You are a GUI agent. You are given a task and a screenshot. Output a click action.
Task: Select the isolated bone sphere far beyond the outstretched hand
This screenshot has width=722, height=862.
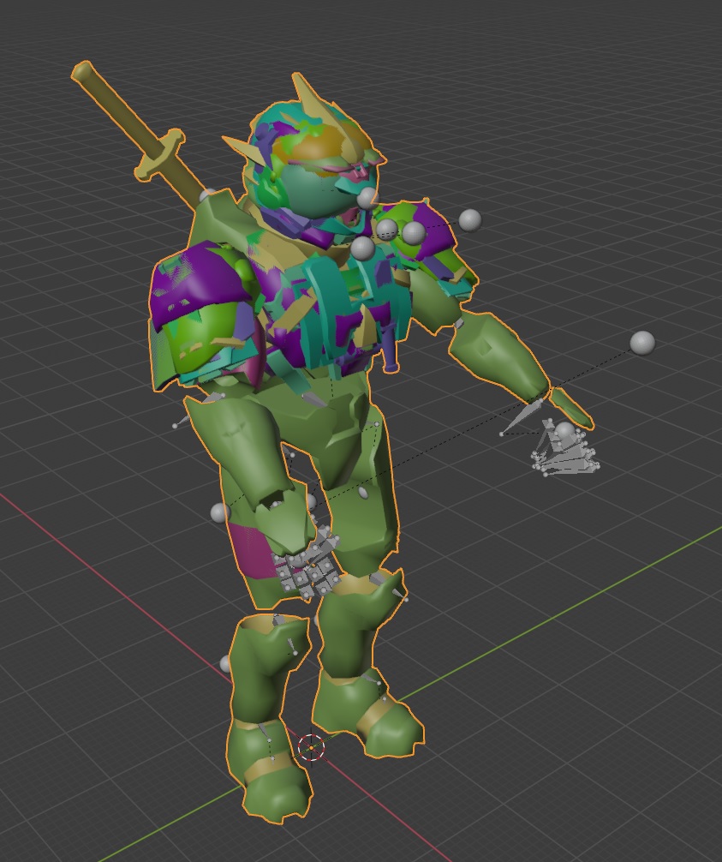(x=641, y=343)
